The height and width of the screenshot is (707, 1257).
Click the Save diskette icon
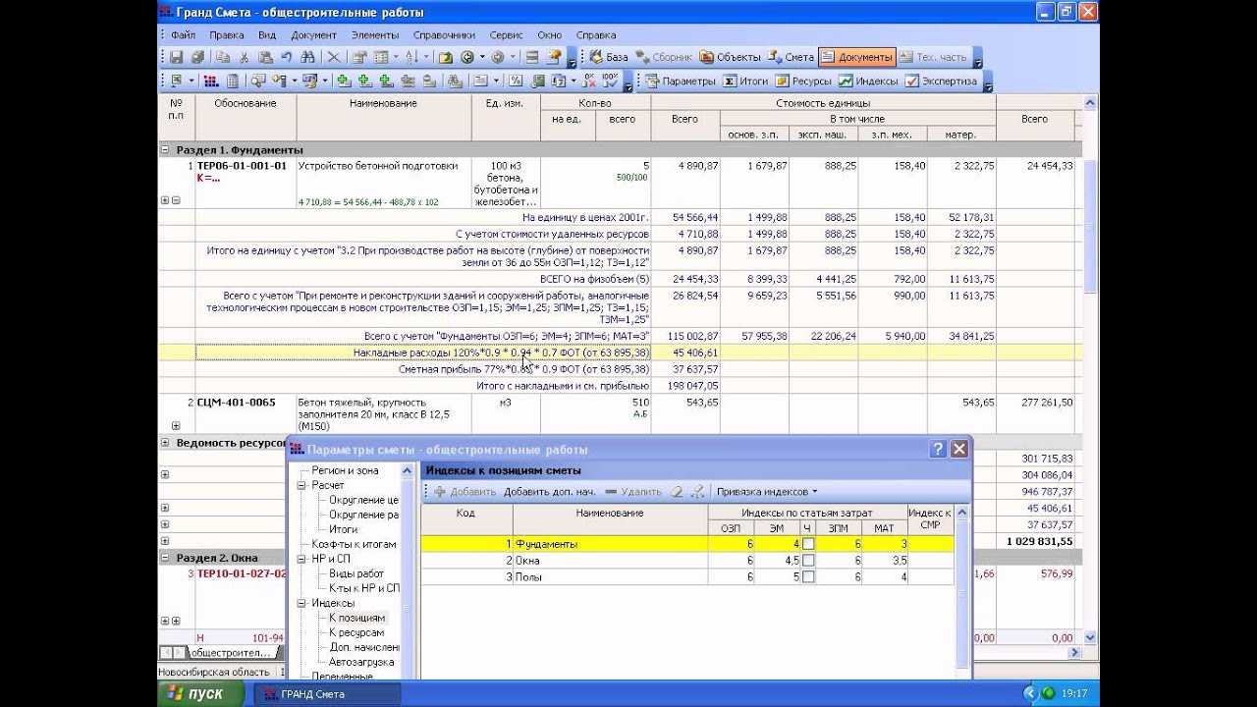coord(177,57)
